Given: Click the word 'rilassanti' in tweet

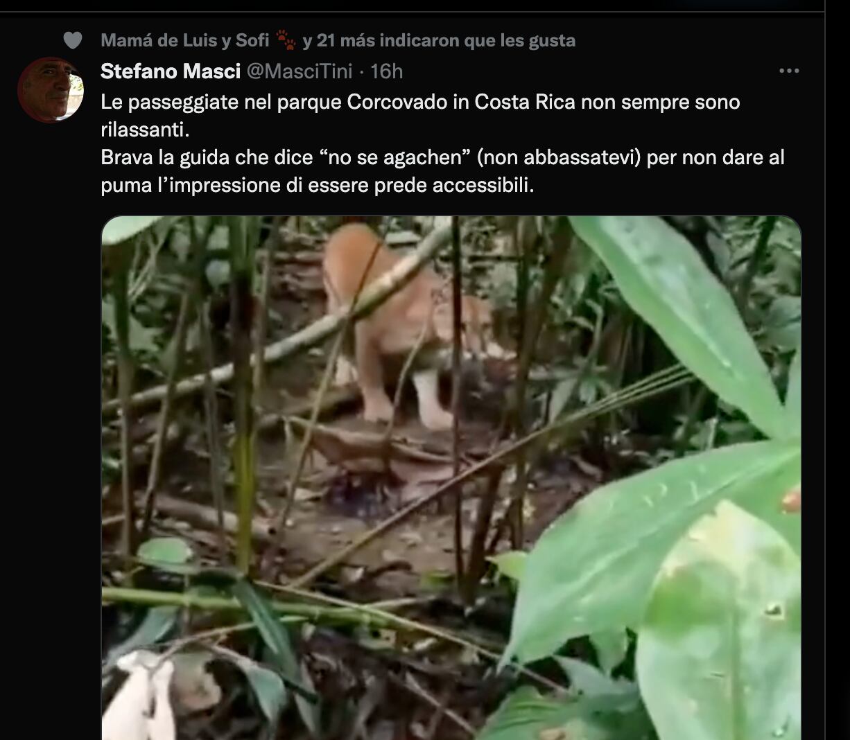Looking at the screenshot, I should tap(144, 130).
